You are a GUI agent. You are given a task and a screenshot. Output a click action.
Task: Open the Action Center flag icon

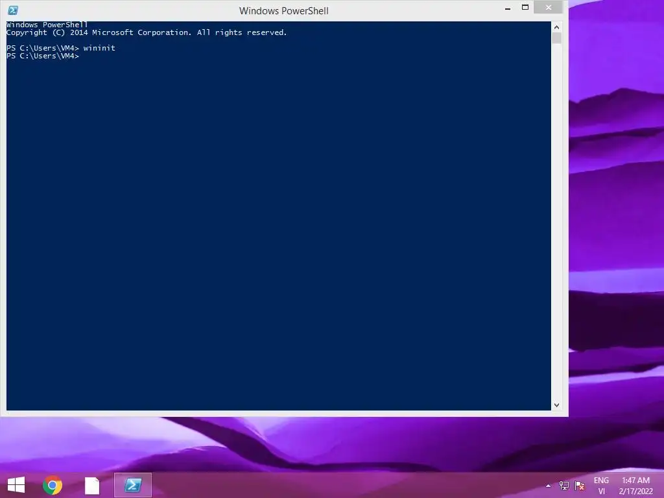579,485
